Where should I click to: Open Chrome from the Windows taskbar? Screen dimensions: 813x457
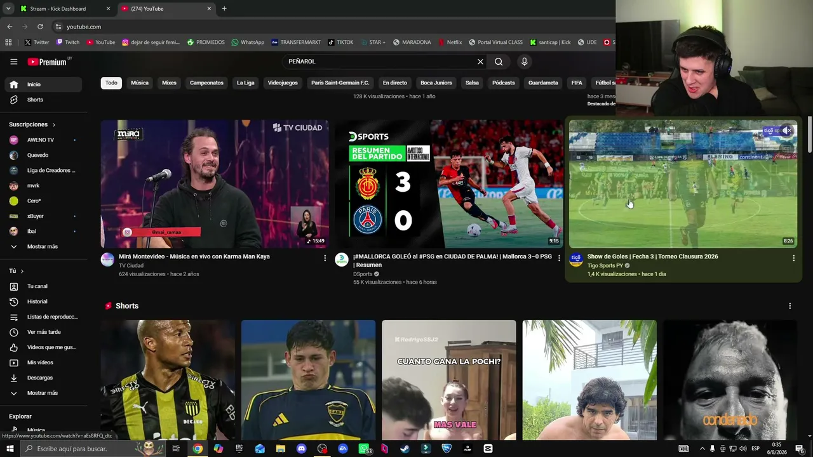tap(198, 449)
